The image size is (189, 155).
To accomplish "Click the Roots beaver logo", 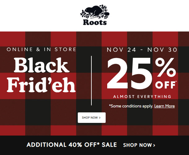I will (94, 12).
